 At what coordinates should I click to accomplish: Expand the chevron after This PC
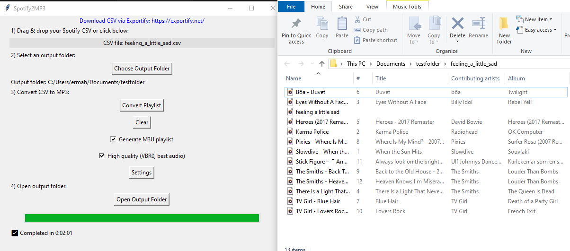372,64
